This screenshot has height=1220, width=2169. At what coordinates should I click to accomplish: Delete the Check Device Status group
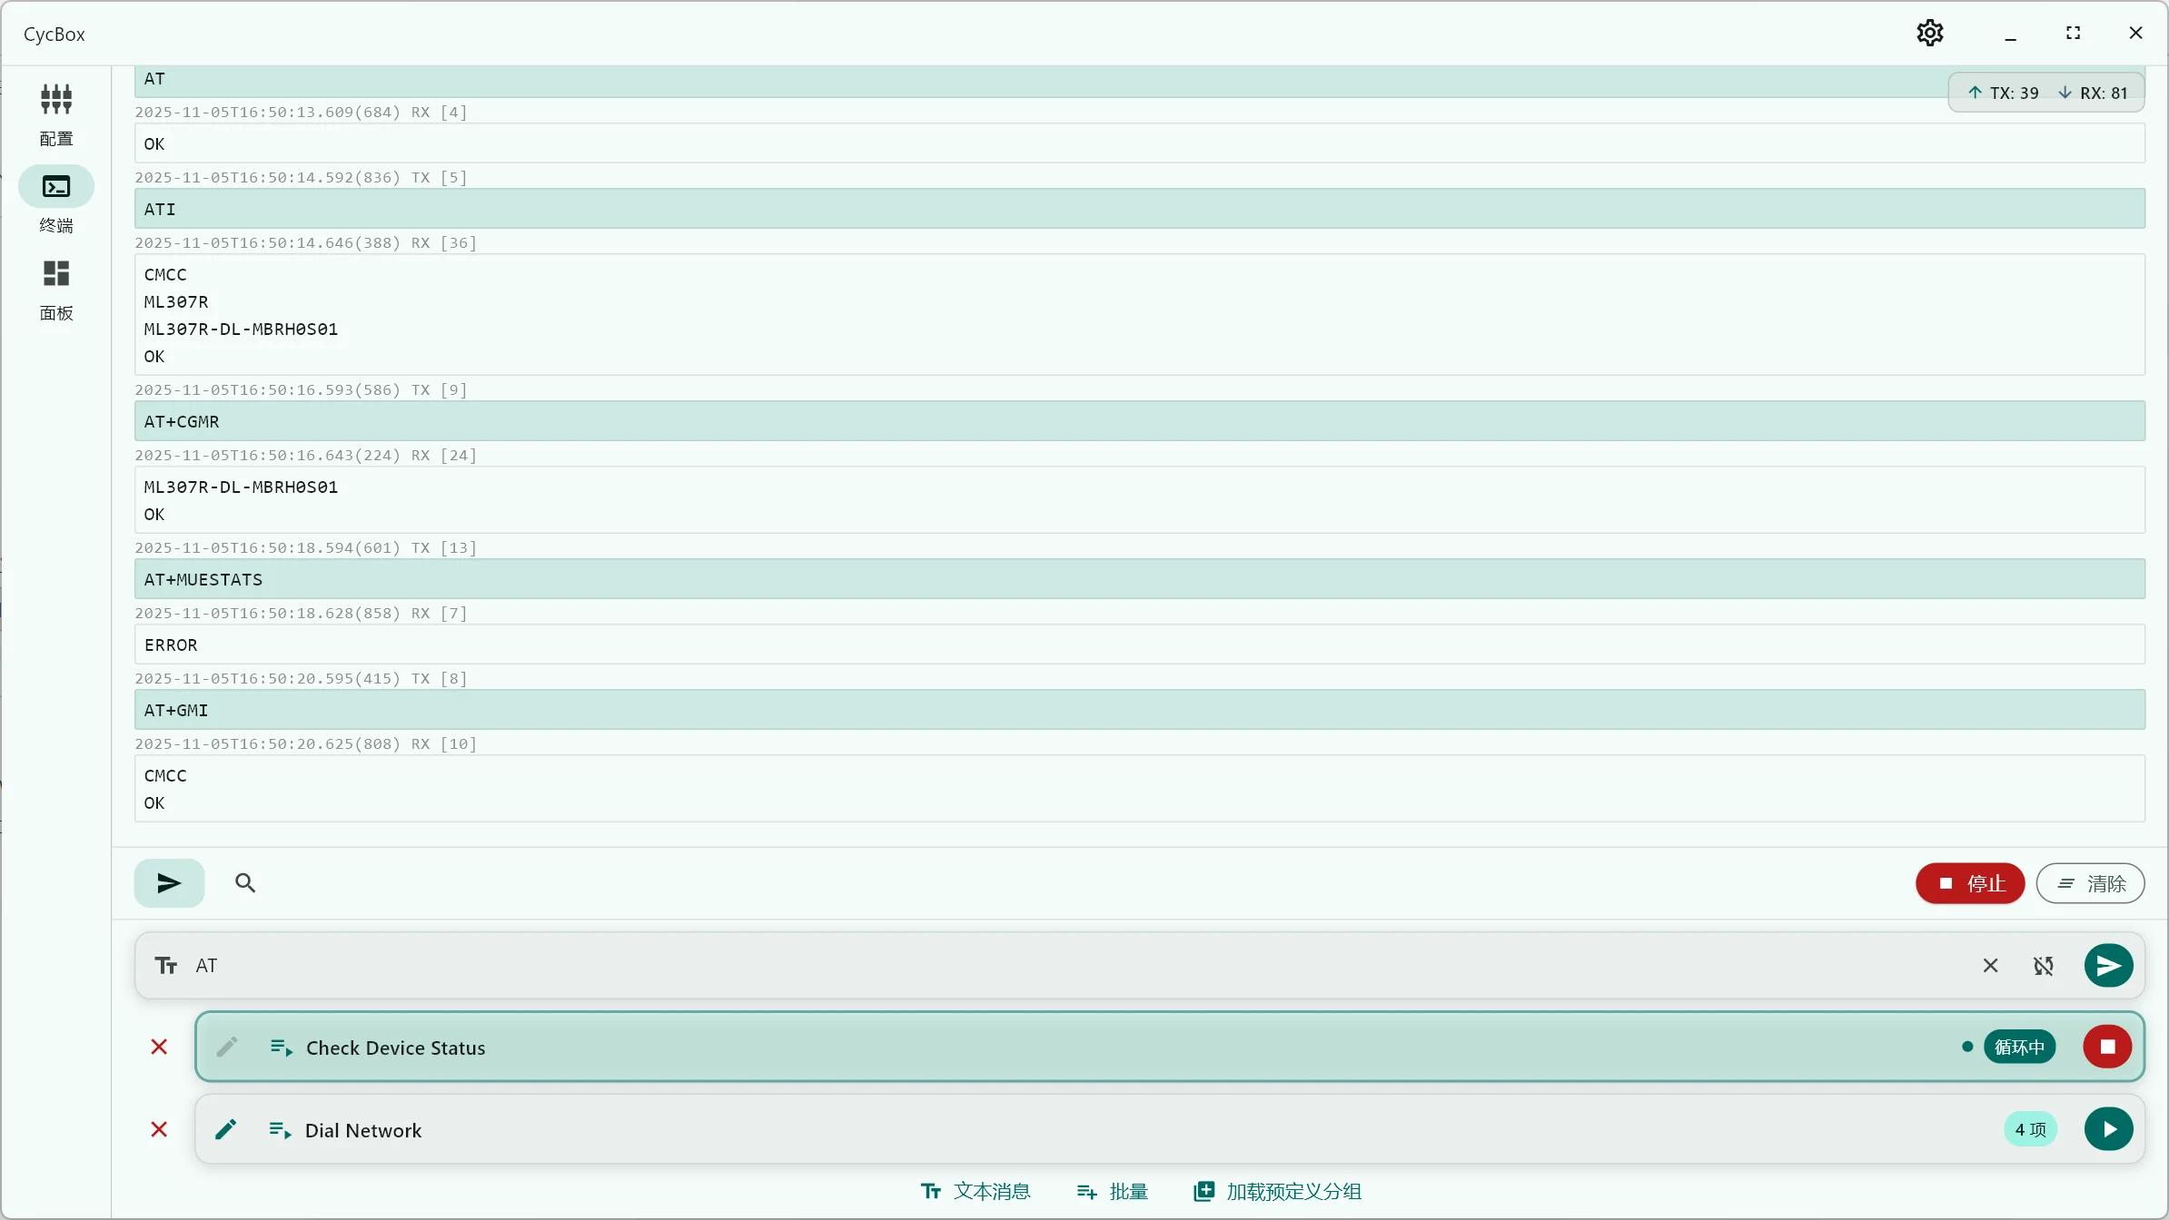pos(159,1047)
